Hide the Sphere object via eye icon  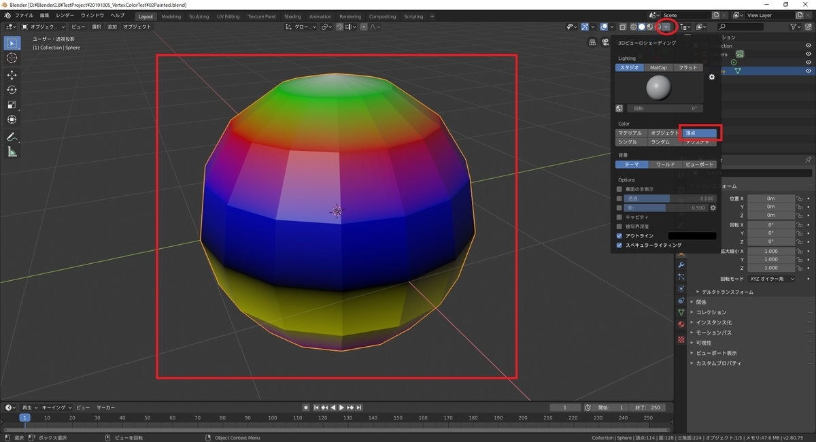(x=809, y=71)
